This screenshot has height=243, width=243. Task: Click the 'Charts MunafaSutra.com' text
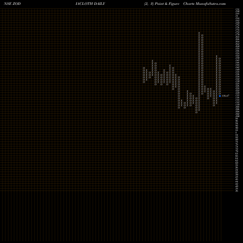point(205,4)
